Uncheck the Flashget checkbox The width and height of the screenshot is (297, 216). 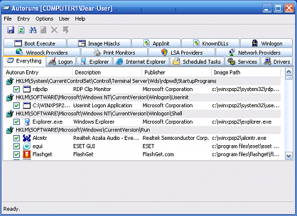[x=17, y=154]
